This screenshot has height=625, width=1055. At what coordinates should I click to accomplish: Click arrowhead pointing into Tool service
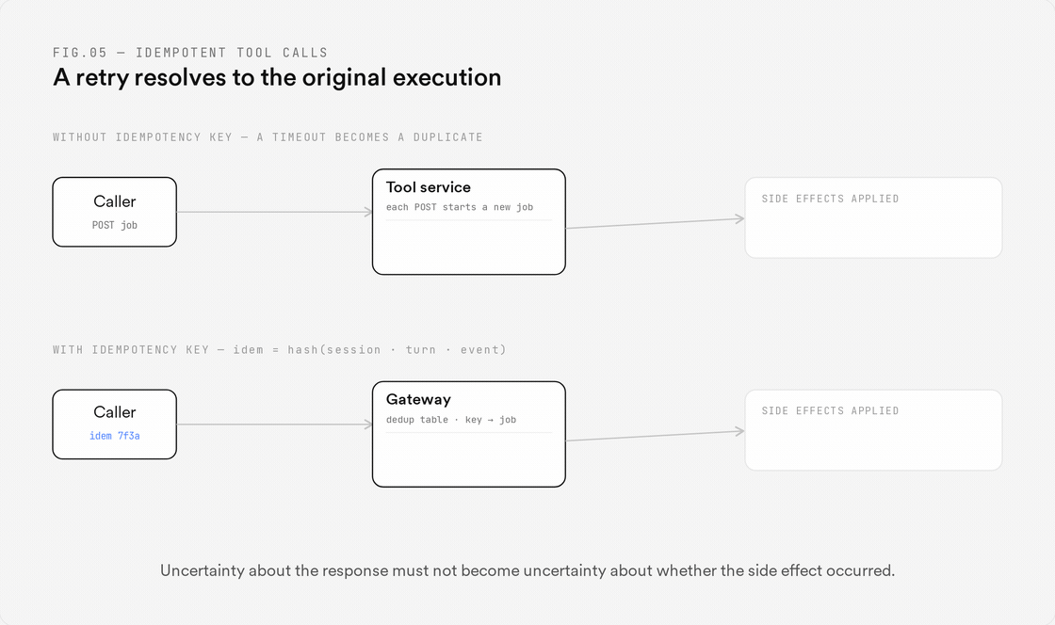(368, 212)
